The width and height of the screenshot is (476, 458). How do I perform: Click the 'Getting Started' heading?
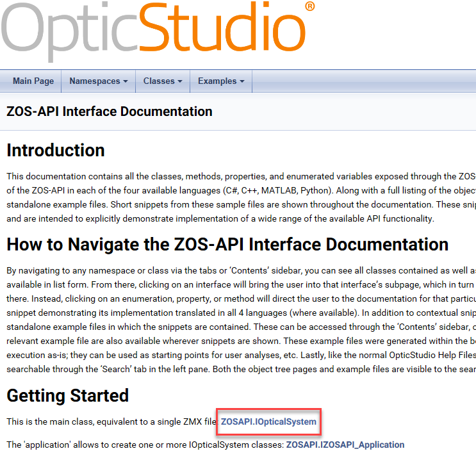coord(68,395)
